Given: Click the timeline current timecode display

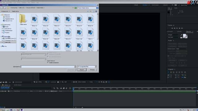Looking at the screenshot, I should pyautogui.click(x=5, y=88).
